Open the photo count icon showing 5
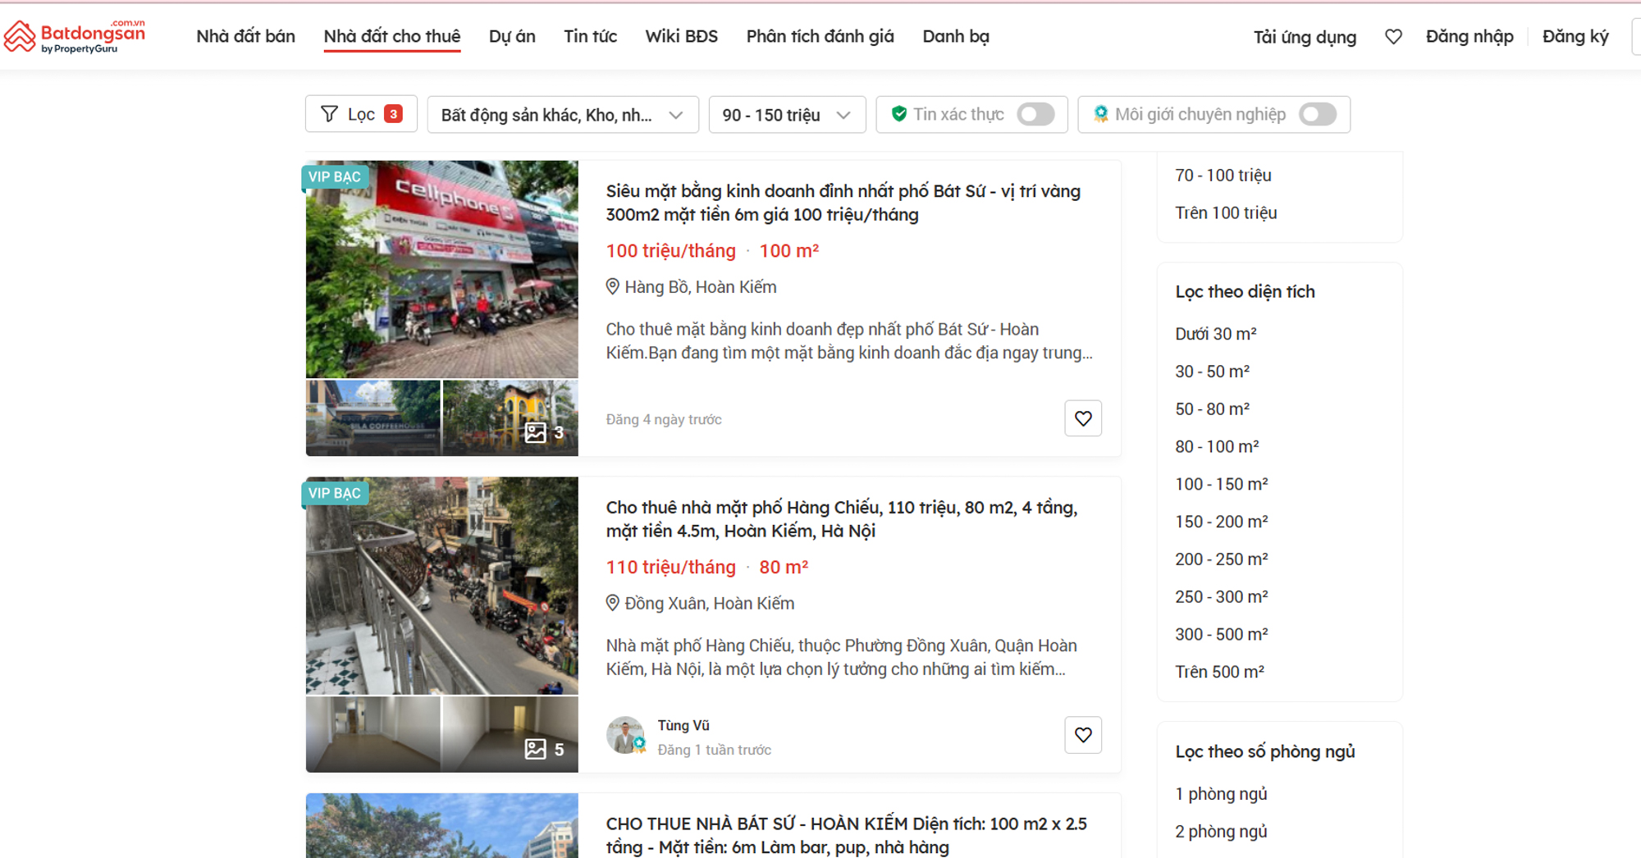The height and width of the screenshot is (858, 1641). pyautogui.click(x=536, y=749)
